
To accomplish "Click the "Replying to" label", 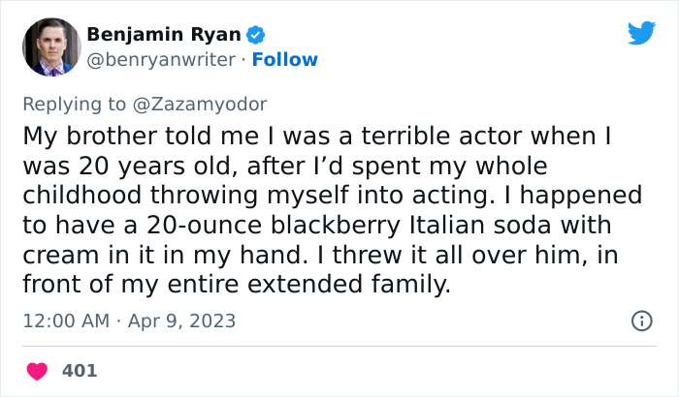I will click(75, 102).
